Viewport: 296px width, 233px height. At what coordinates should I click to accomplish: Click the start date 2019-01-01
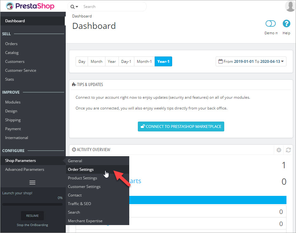[x=244, y=62]
